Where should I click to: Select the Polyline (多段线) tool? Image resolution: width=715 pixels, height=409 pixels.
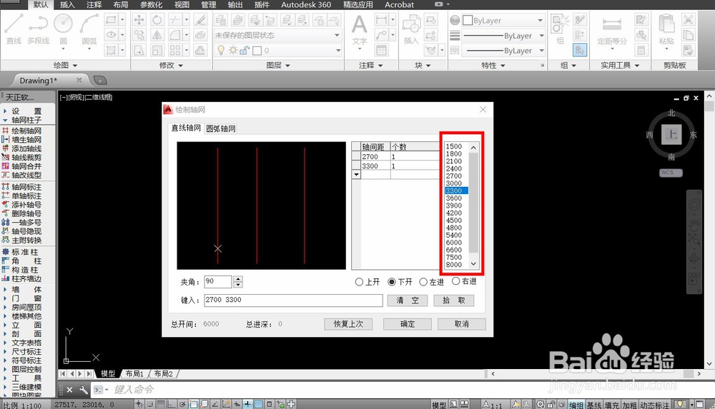[x=39, y=29]
